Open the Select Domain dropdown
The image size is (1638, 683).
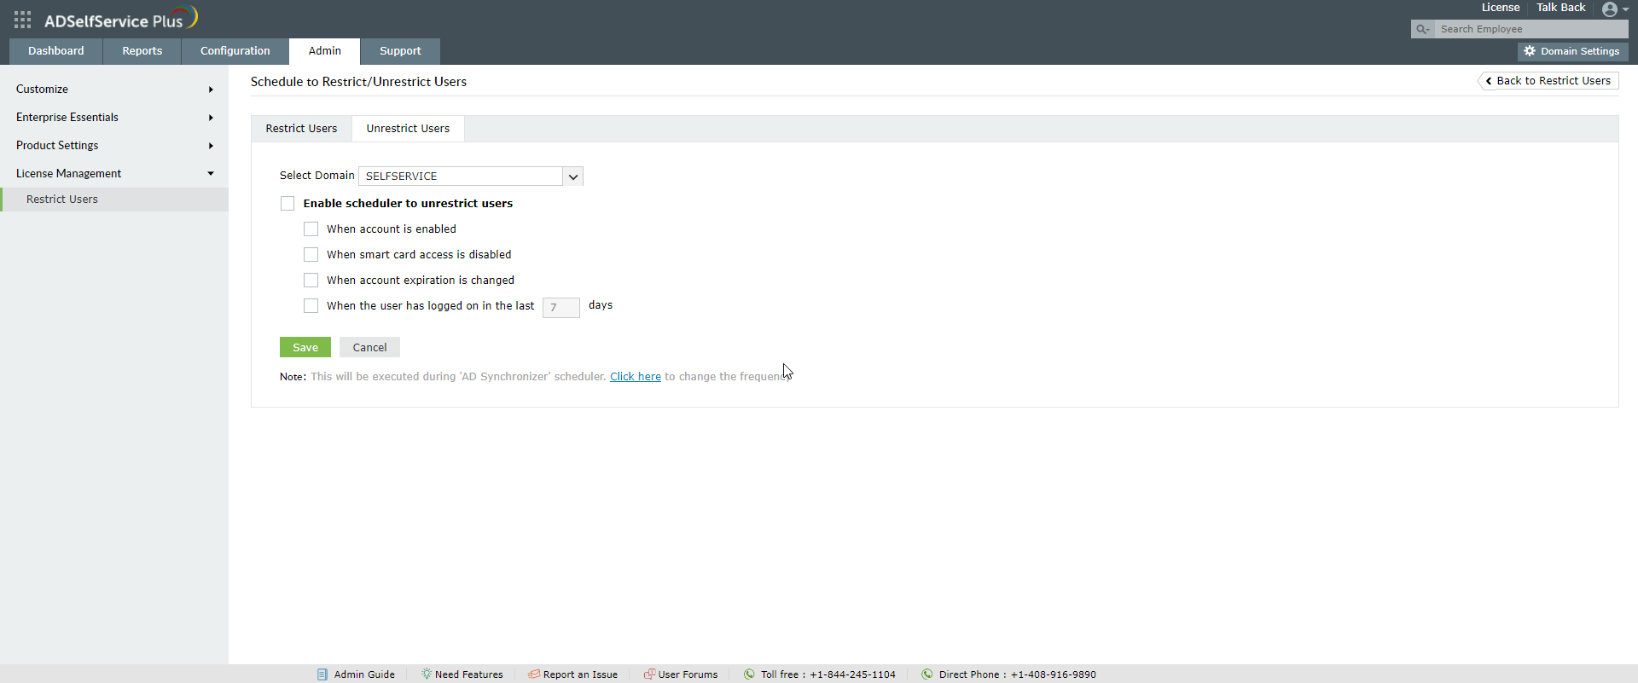471,177
